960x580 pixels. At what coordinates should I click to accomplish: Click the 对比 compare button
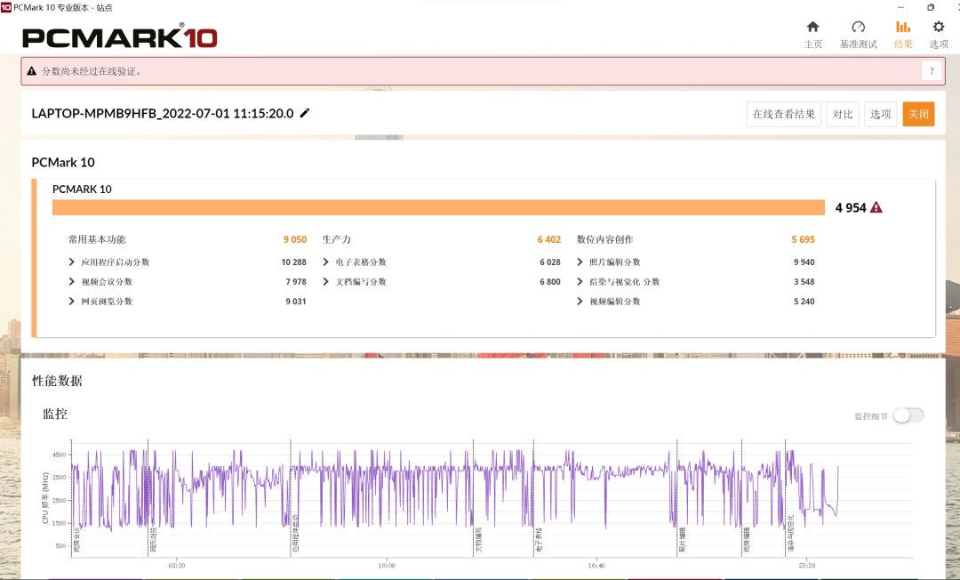pyautogui.click(x=843, y=114)
